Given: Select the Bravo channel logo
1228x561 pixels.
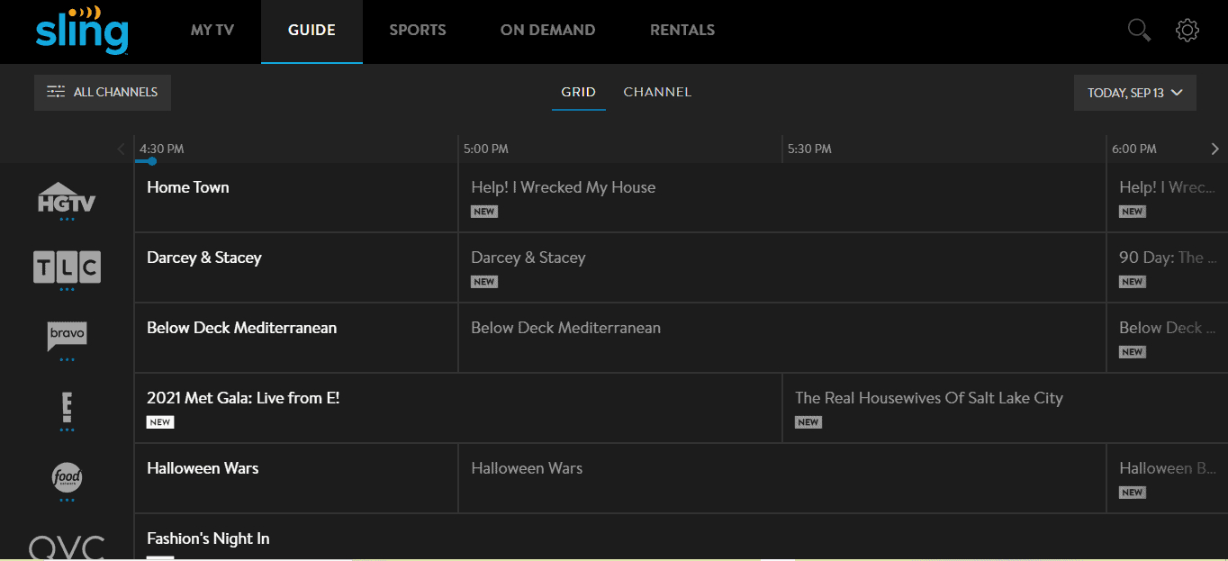Looking at the screenshot, I should click(x=67, y=336).
